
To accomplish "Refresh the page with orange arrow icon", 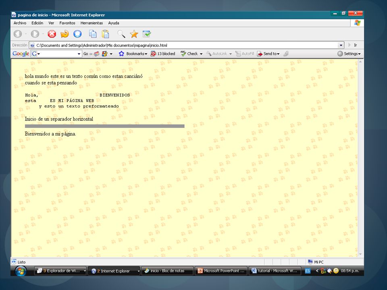I will click(64, 34).
